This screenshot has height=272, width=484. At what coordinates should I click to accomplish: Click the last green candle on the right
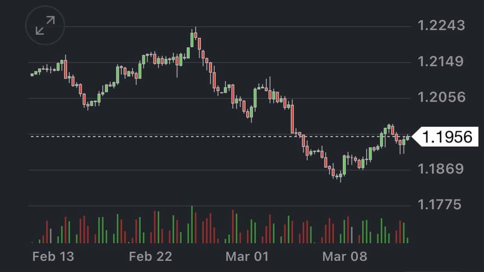point(407,138)
